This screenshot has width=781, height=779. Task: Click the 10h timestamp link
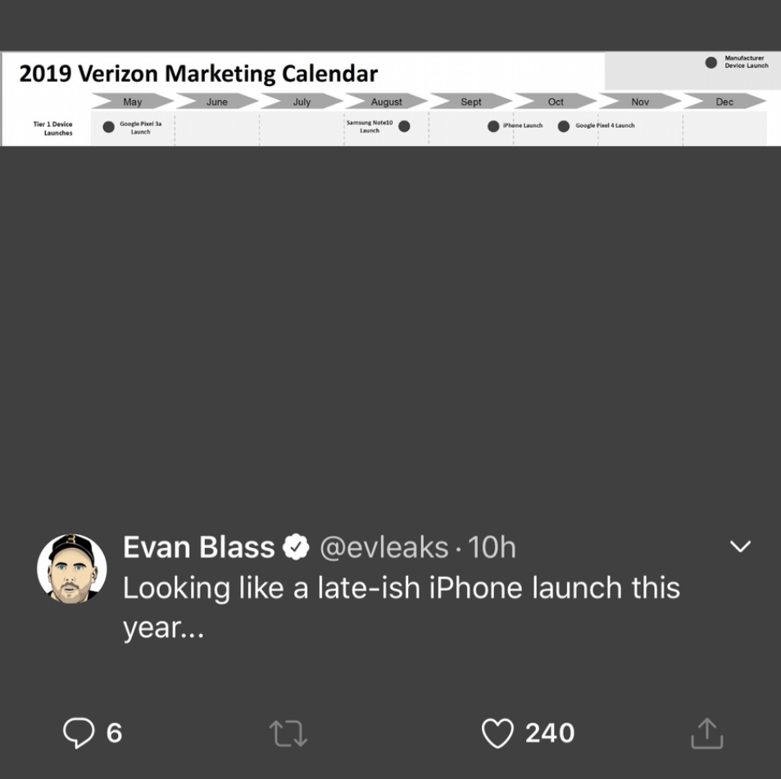tap(493, 546)
